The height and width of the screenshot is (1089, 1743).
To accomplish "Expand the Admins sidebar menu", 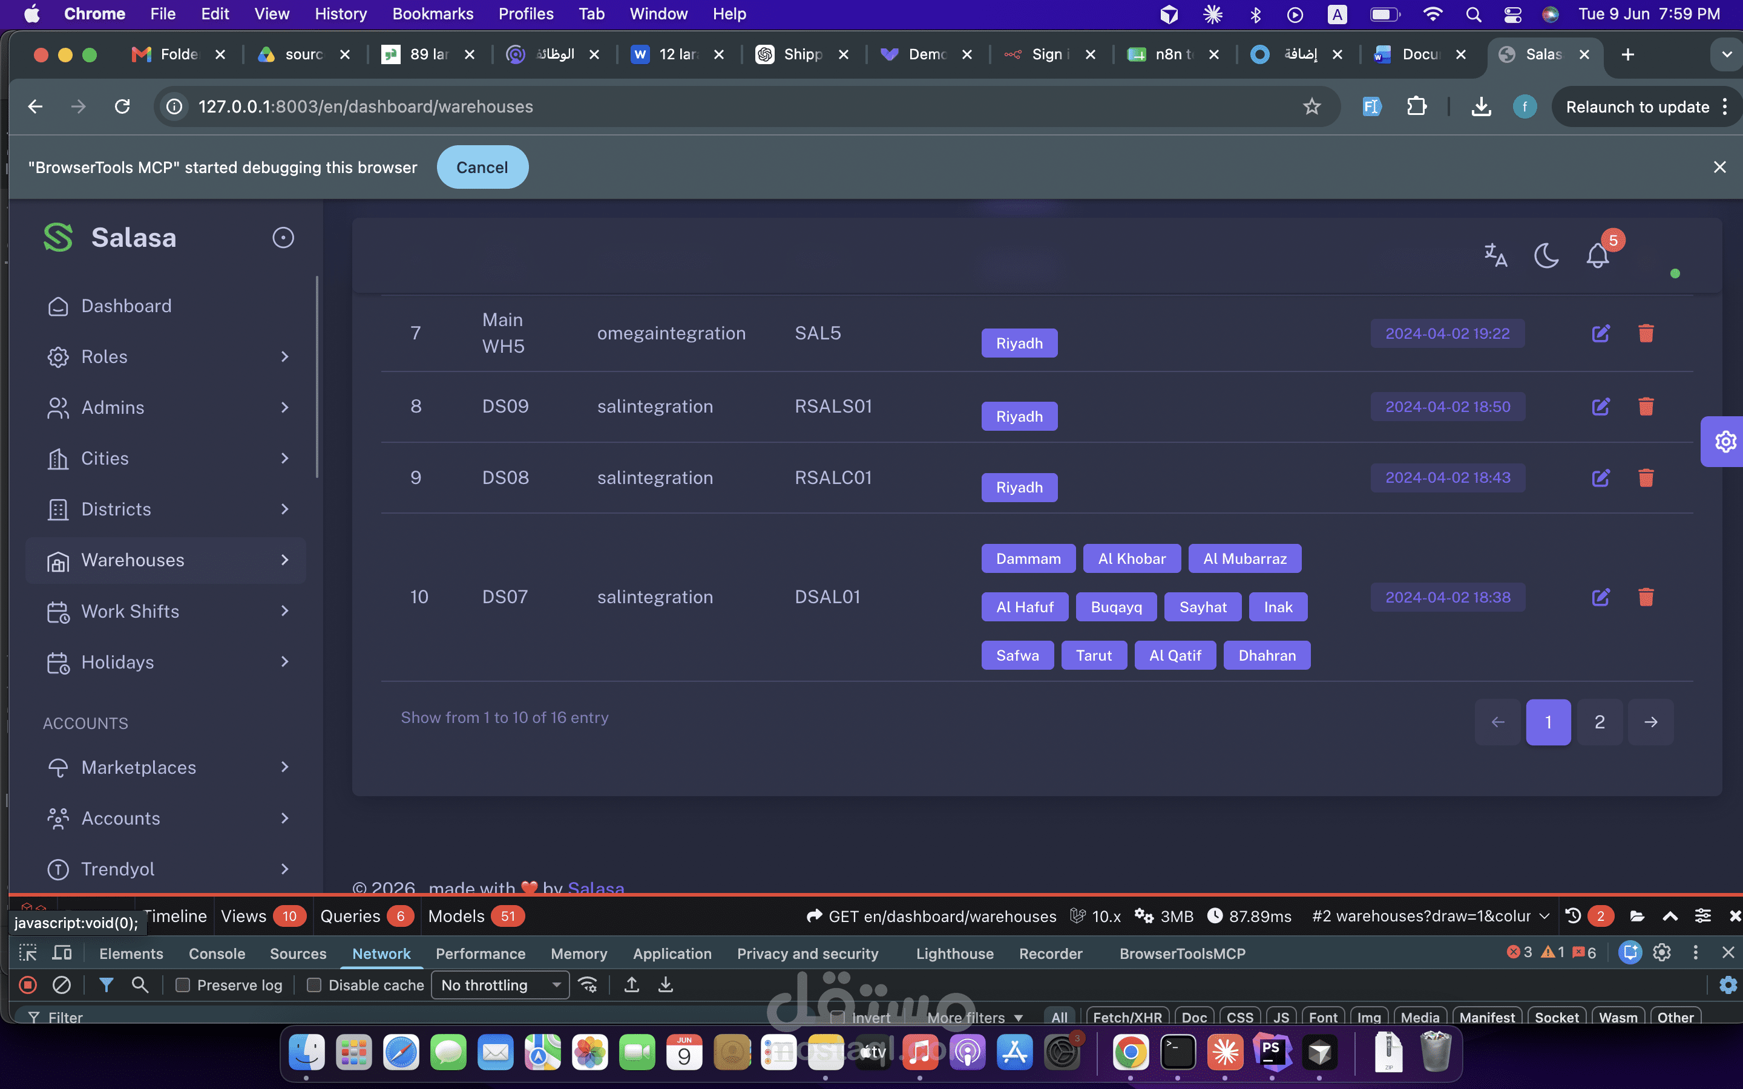I will pyautogui.click(x=166, y=408).
